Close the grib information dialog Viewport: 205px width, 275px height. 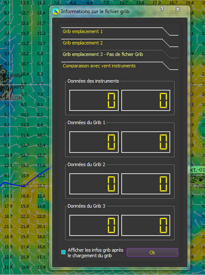[x=178, y=9]
